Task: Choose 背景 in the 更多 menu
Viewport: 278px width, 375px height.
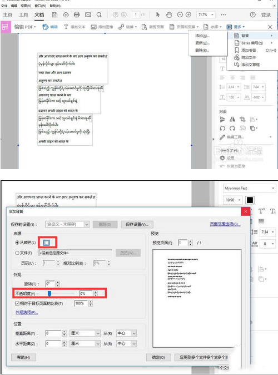Action: (x=253, y=36)
